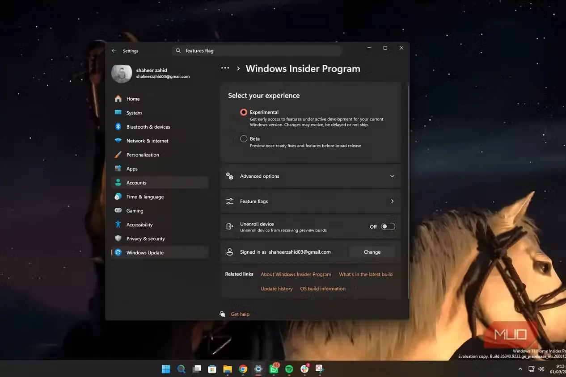Viewport: 566px width, 377px height.
Task: Click the Advanced options gears icon
Action: (230, 176)
